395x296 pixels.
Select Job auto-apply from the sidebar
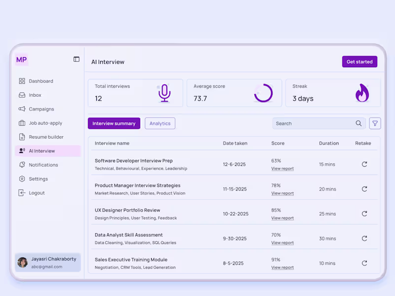coord(45,123)
